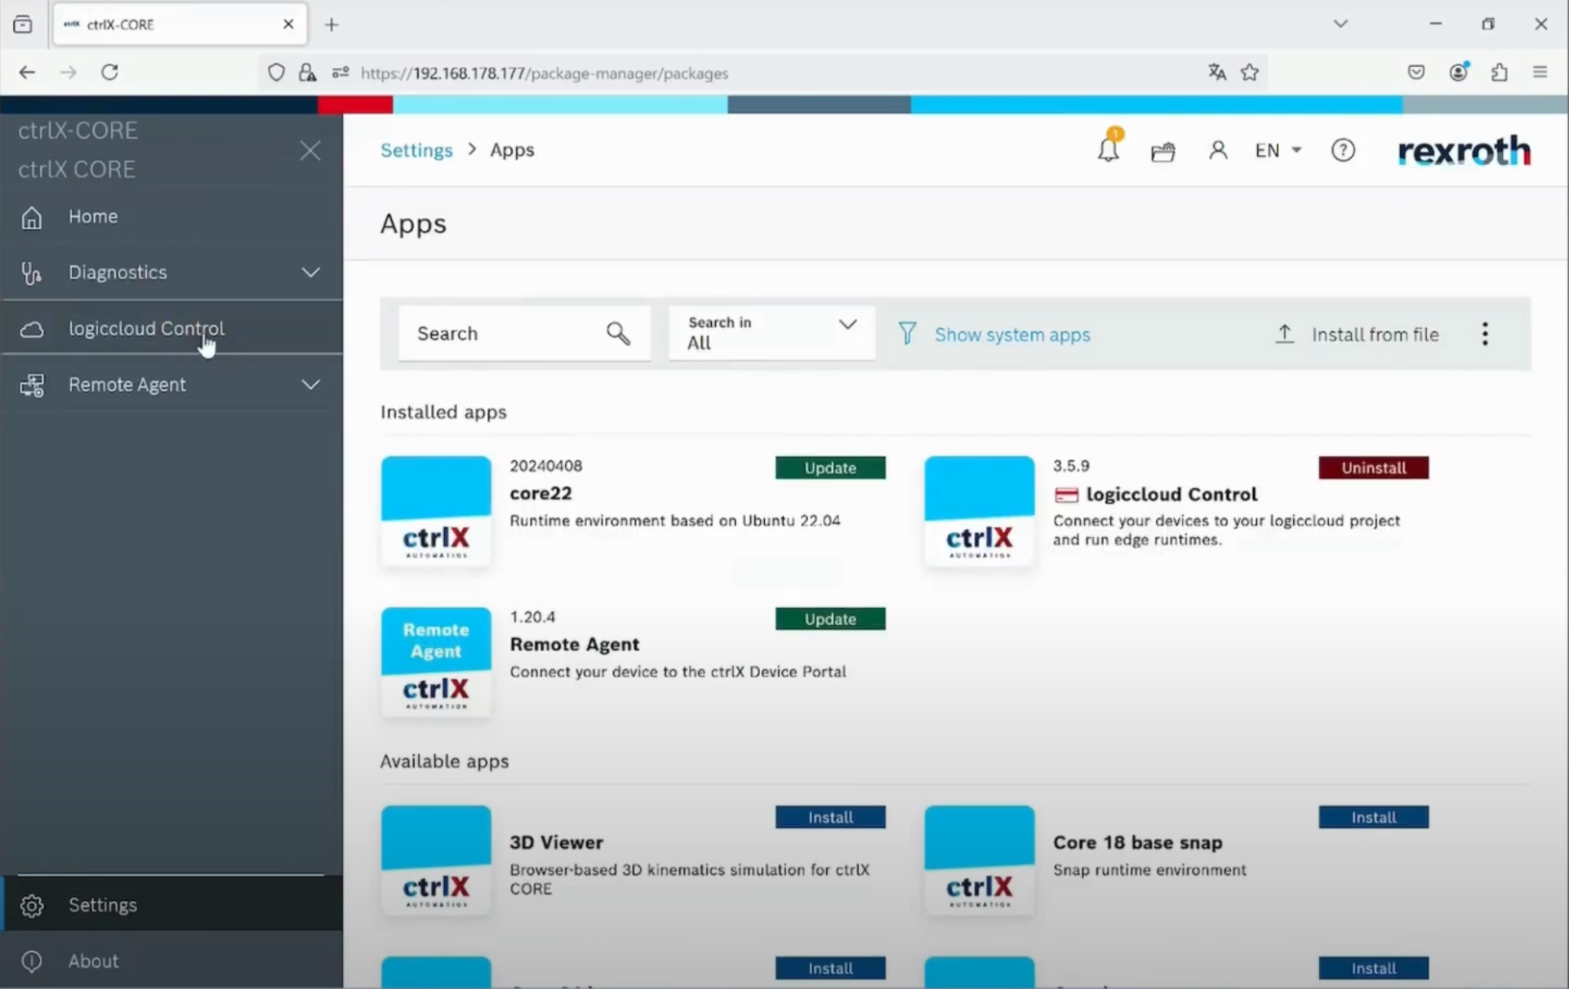Go to Home in the sidebar

point(92,216)
